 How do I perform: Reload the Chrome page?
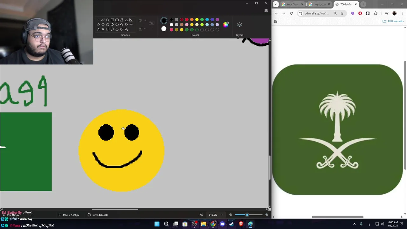click(x=291, y=13)
